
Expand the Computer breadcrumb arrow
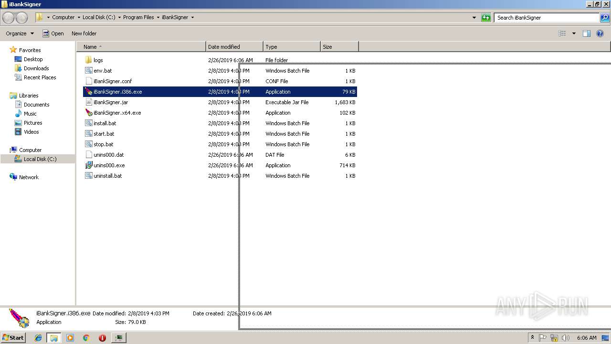[x=79, y=18]
